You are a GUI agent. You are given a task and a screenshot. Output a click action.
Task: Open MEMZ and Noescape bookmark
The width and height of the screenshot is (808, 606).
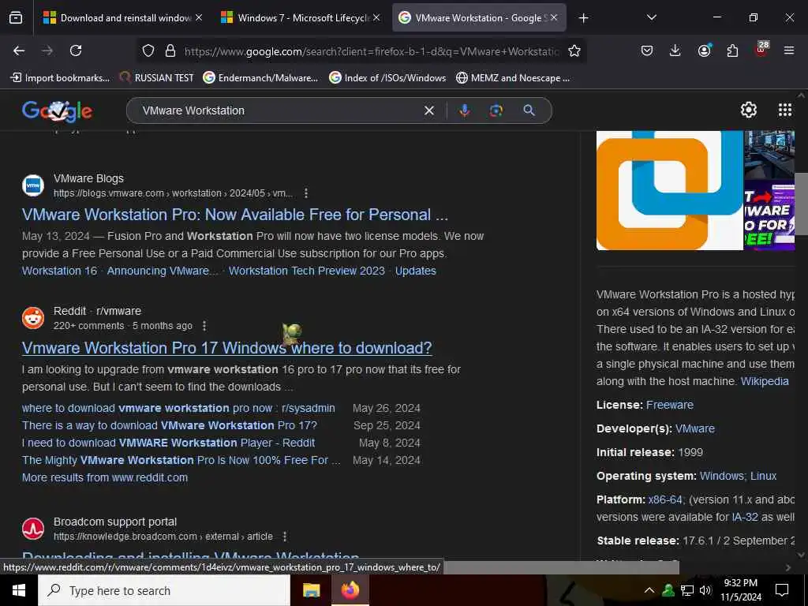point(513,78)
